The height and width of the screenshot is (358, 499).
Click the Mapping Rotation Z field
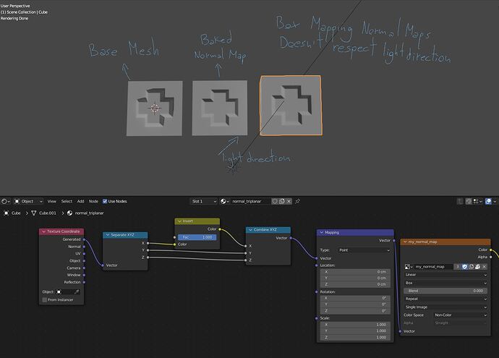356,311
